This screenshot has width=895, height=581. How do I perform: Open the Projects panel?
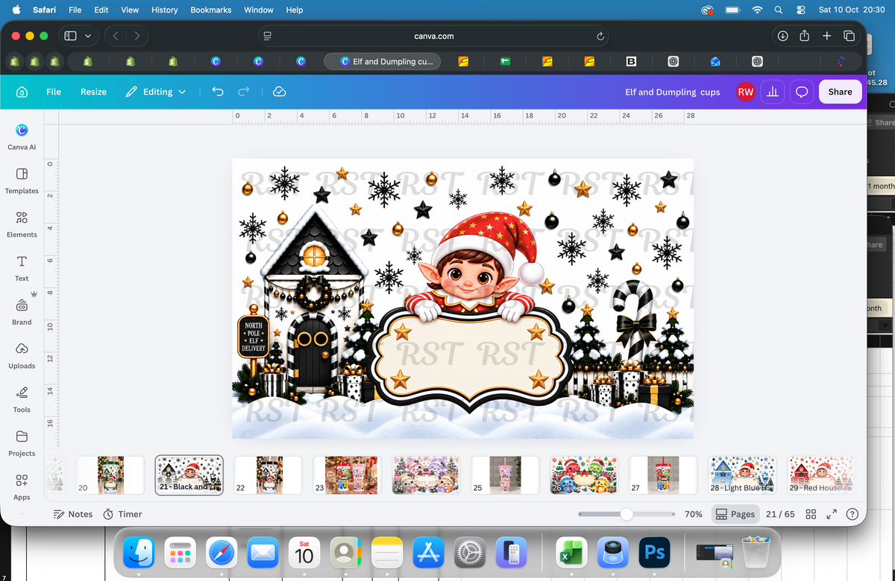pos(22,443)
